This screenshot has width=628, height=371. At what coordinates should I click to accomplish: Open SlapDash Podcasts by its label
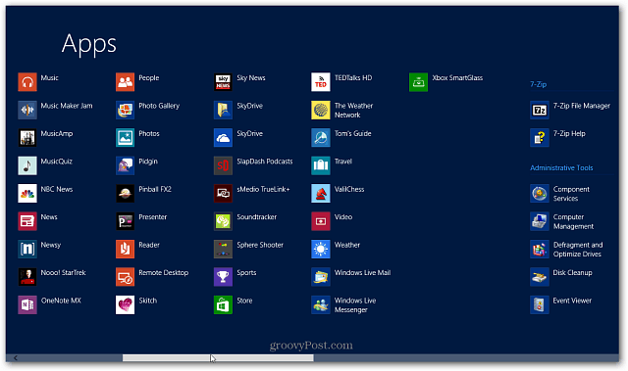[265, 162]
